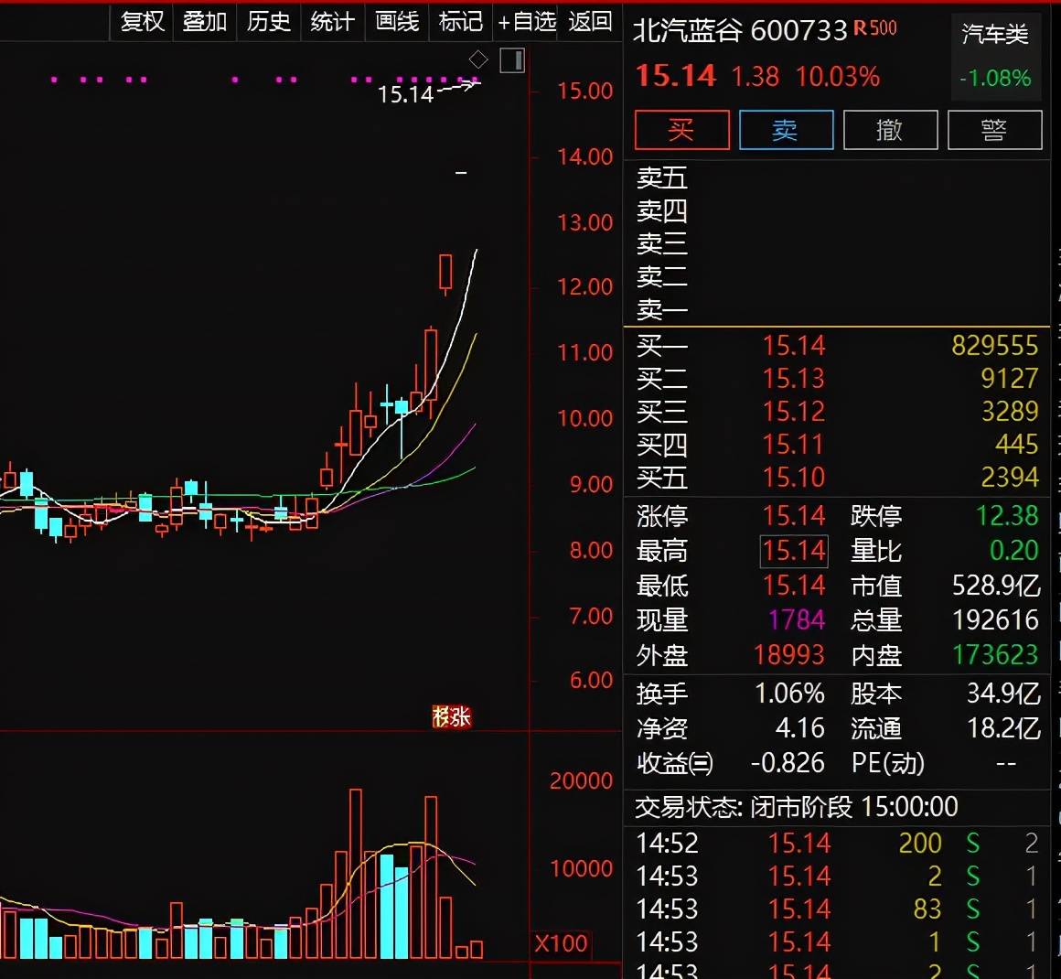The width and height of the screenshot is (1061, 979).
Task: Click the 警 alert button
Action: [994, 130]
